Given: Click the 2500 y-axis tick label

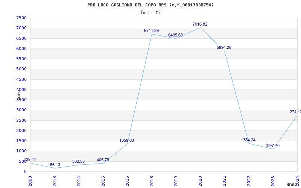Looking at the screenshot, I should tap(21, 120).
